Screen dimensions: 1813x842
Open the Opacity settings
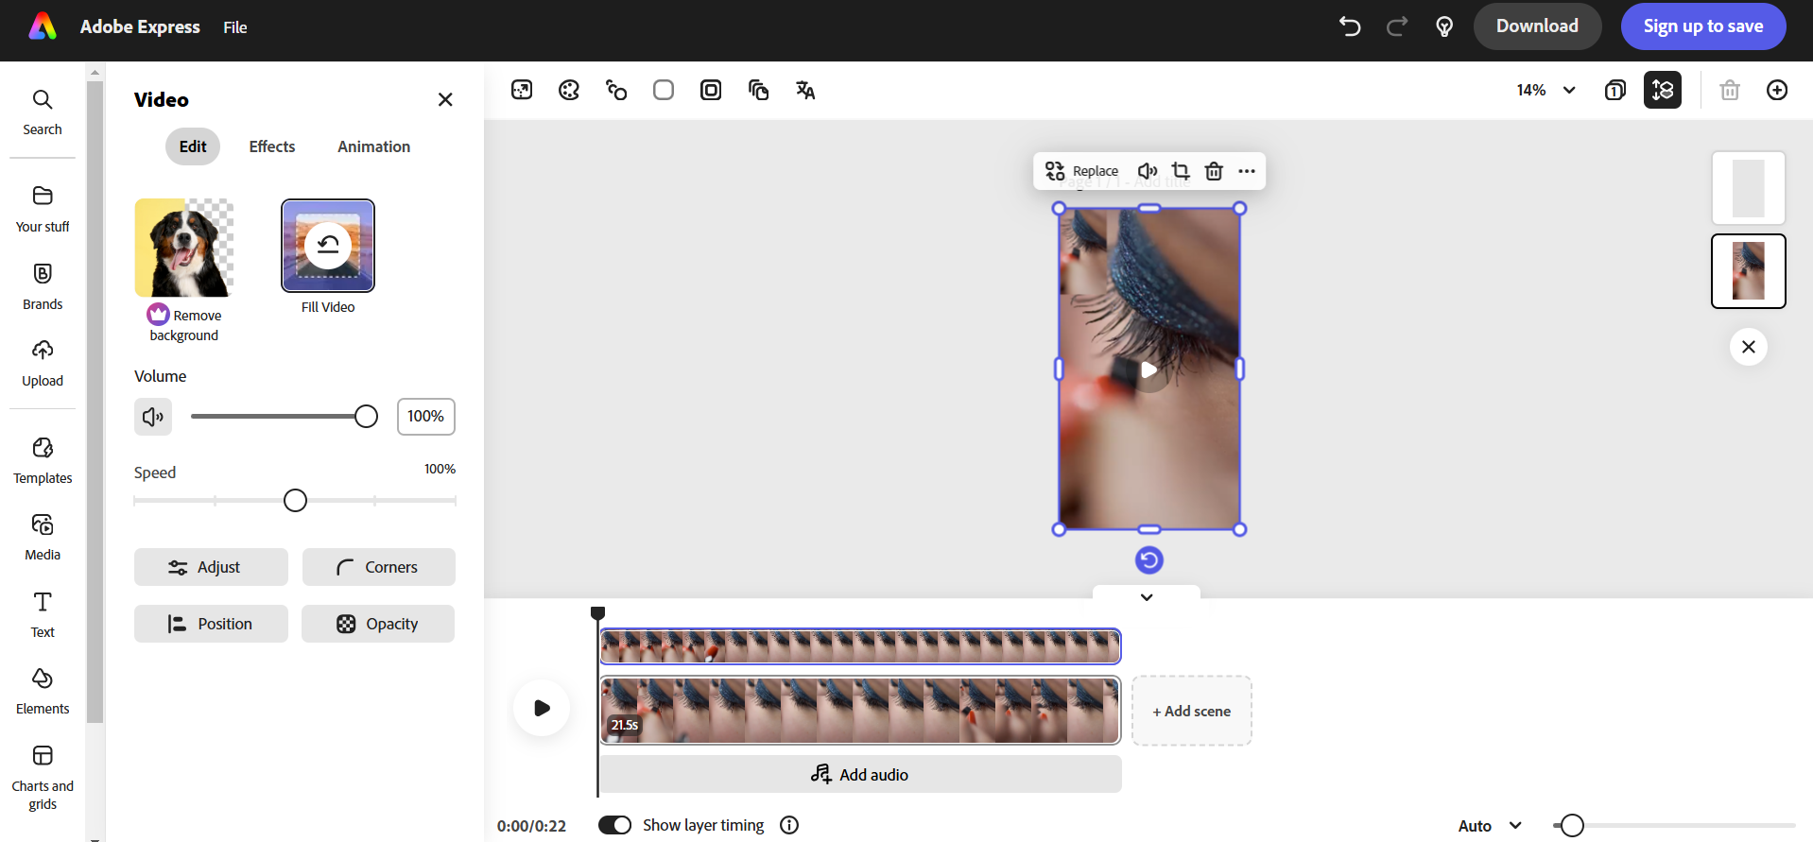click(x=378, y=624)
